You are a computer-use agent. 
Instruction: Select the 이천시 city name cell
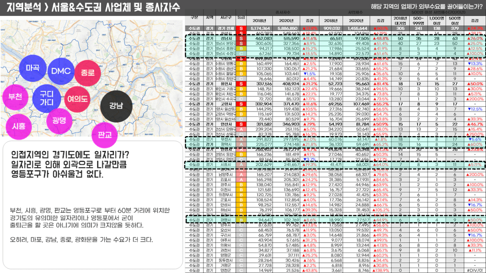tap(226, 190)
